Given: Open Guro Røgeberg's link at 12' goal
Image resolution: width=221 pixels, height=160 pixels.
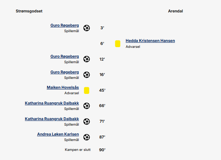Looking at the screenshot, I should click(64, 57).
